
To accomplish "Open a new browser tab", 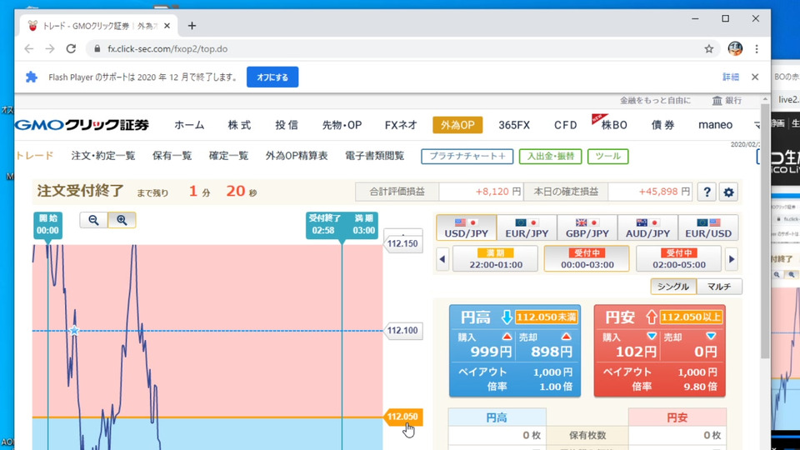I will 192,26.
